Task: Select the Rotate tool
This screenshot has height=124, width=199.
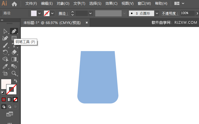Action: tap(5, 52)
